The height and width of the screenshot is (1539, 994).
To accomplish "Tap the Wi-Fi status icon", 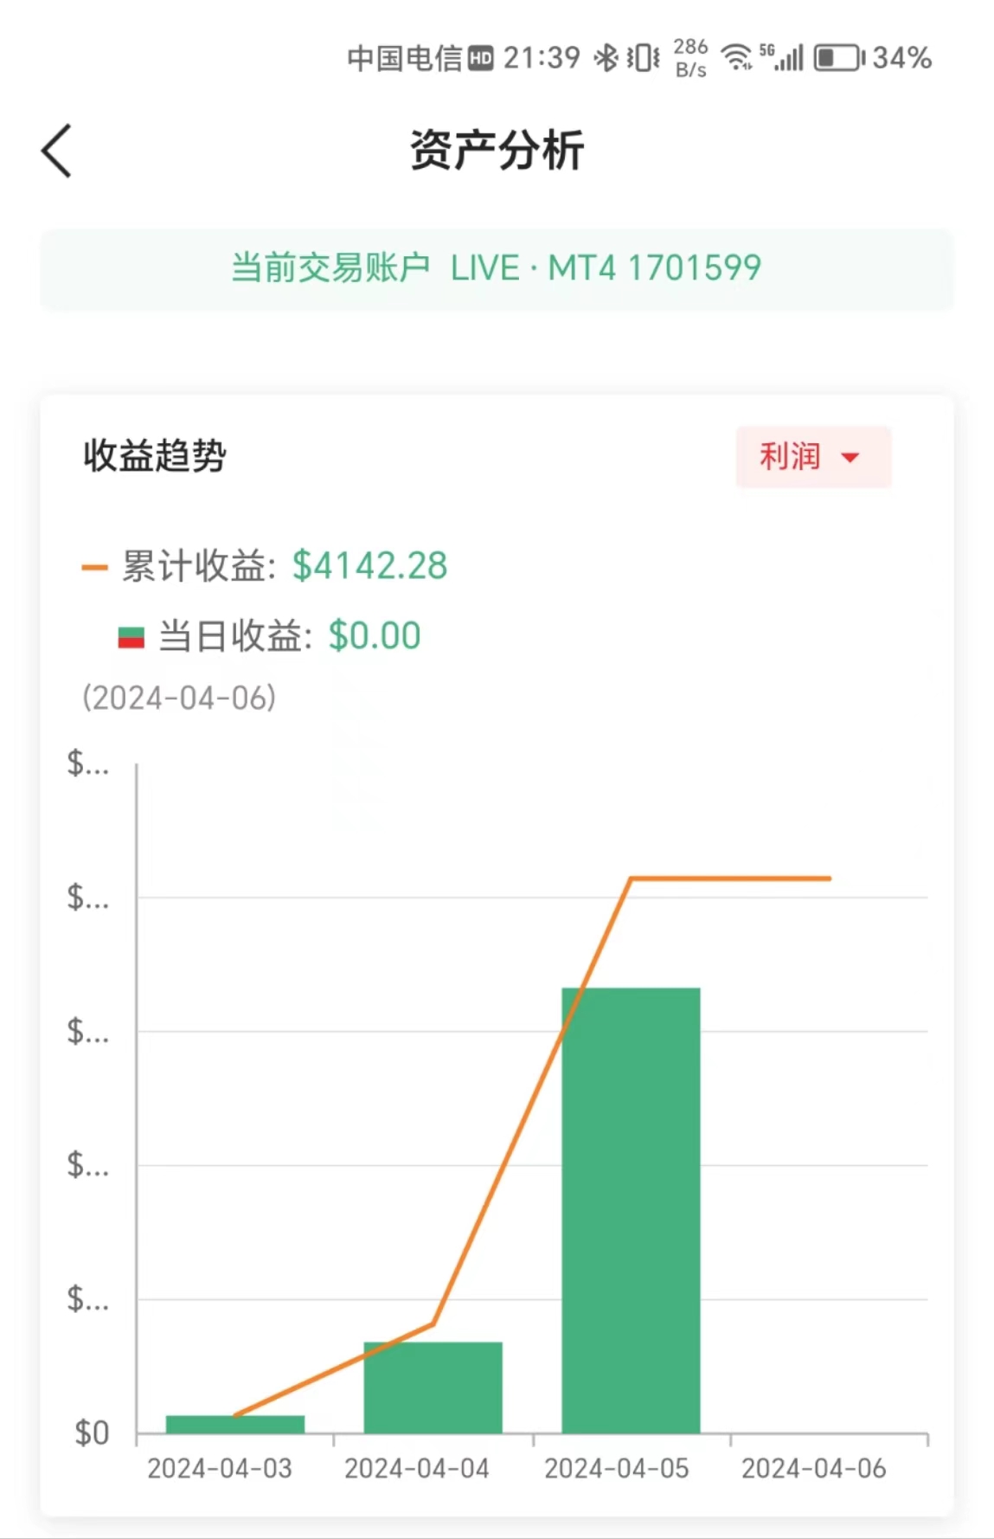I will pyautogui.click(x=737, y=58).
